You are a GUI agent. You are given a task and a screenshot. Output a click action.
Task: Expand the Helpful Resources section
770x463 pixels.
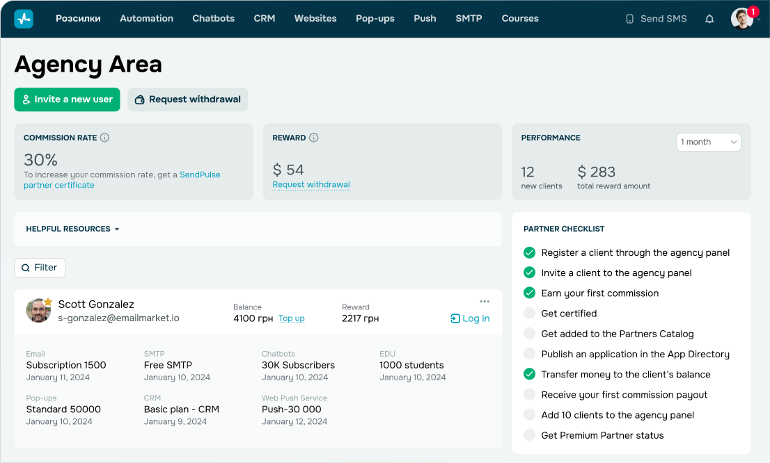72,229
